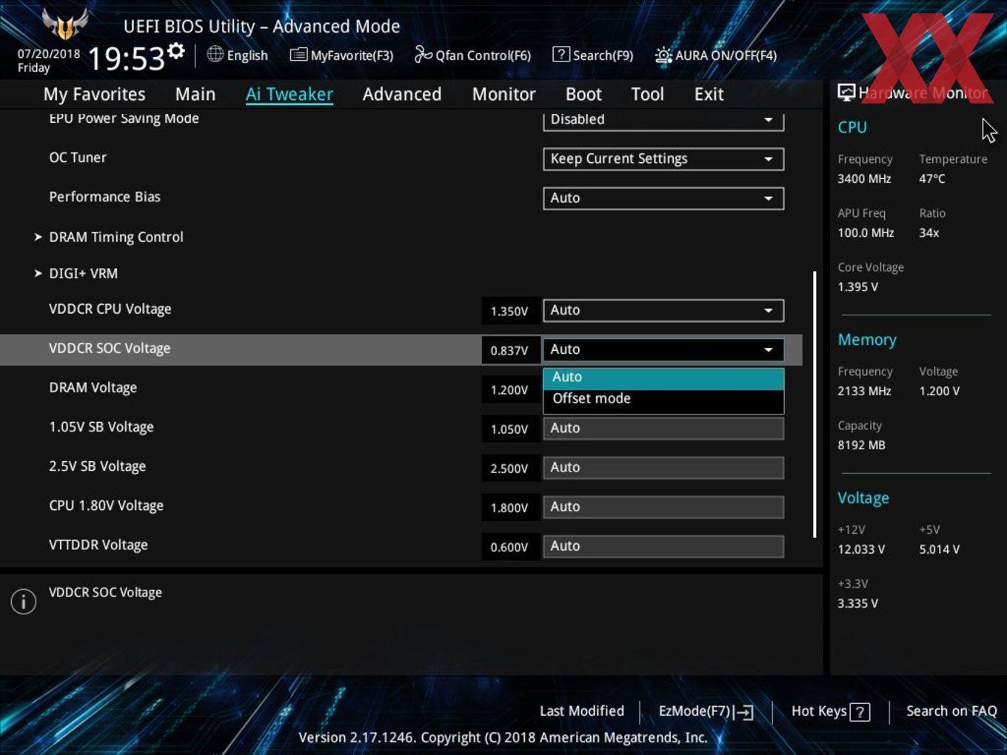Image resolution: width=1007 pixels, height=755 pixels.
Task: Open the My Favorites tab
Action: click(94, 94)
